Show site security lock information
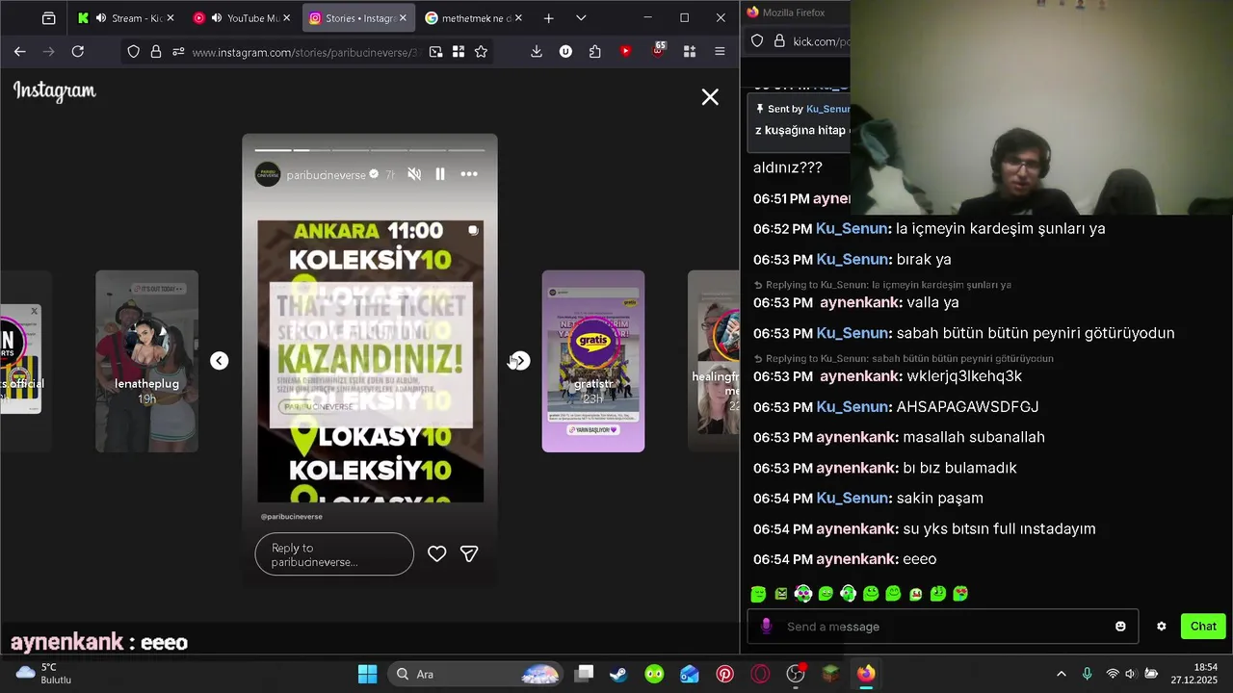Screen dimensions: 1233x693 coord(156,52)
